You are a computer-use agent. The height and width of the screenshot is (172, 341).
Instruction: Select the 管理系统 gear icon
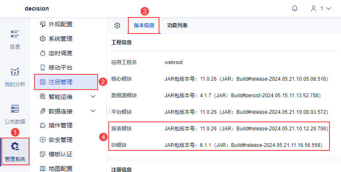(x=15, y=147)
